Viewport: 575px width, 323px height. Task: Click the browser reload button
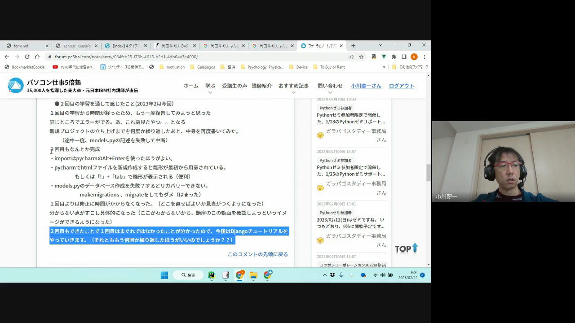27,57
